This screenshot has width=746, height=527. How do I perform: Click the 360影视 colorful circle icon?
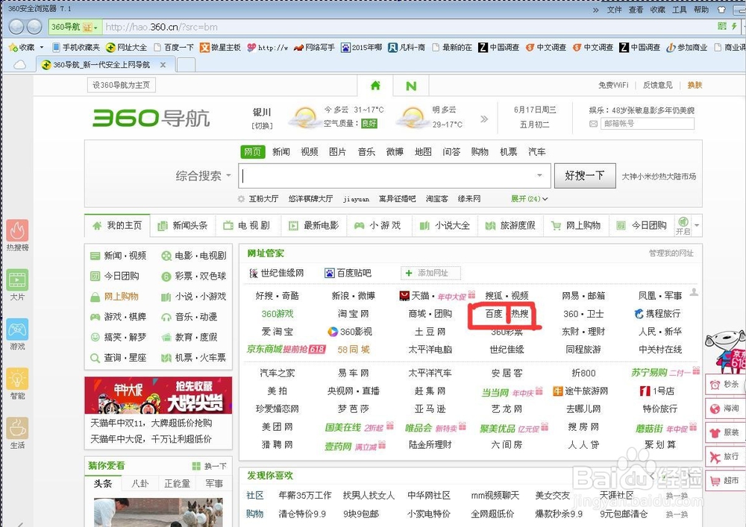(x=333, y=332)
